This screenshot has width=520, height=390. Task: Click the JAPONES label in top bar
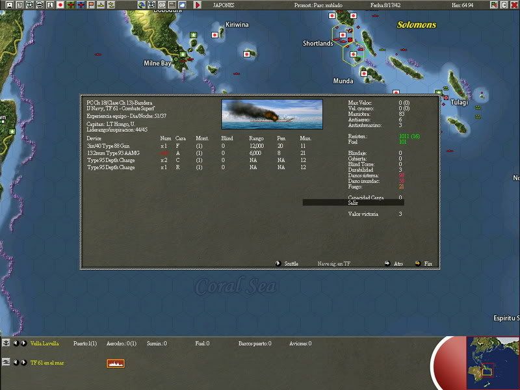tap(224, 5)
